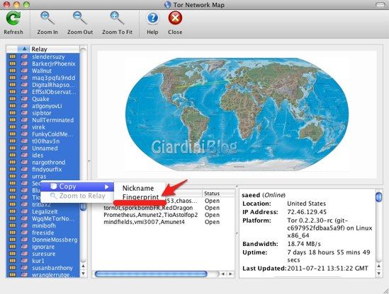Select relay atlgonyovLi
389x294 pixels.
pyautogui.click(x=47, y=106)
